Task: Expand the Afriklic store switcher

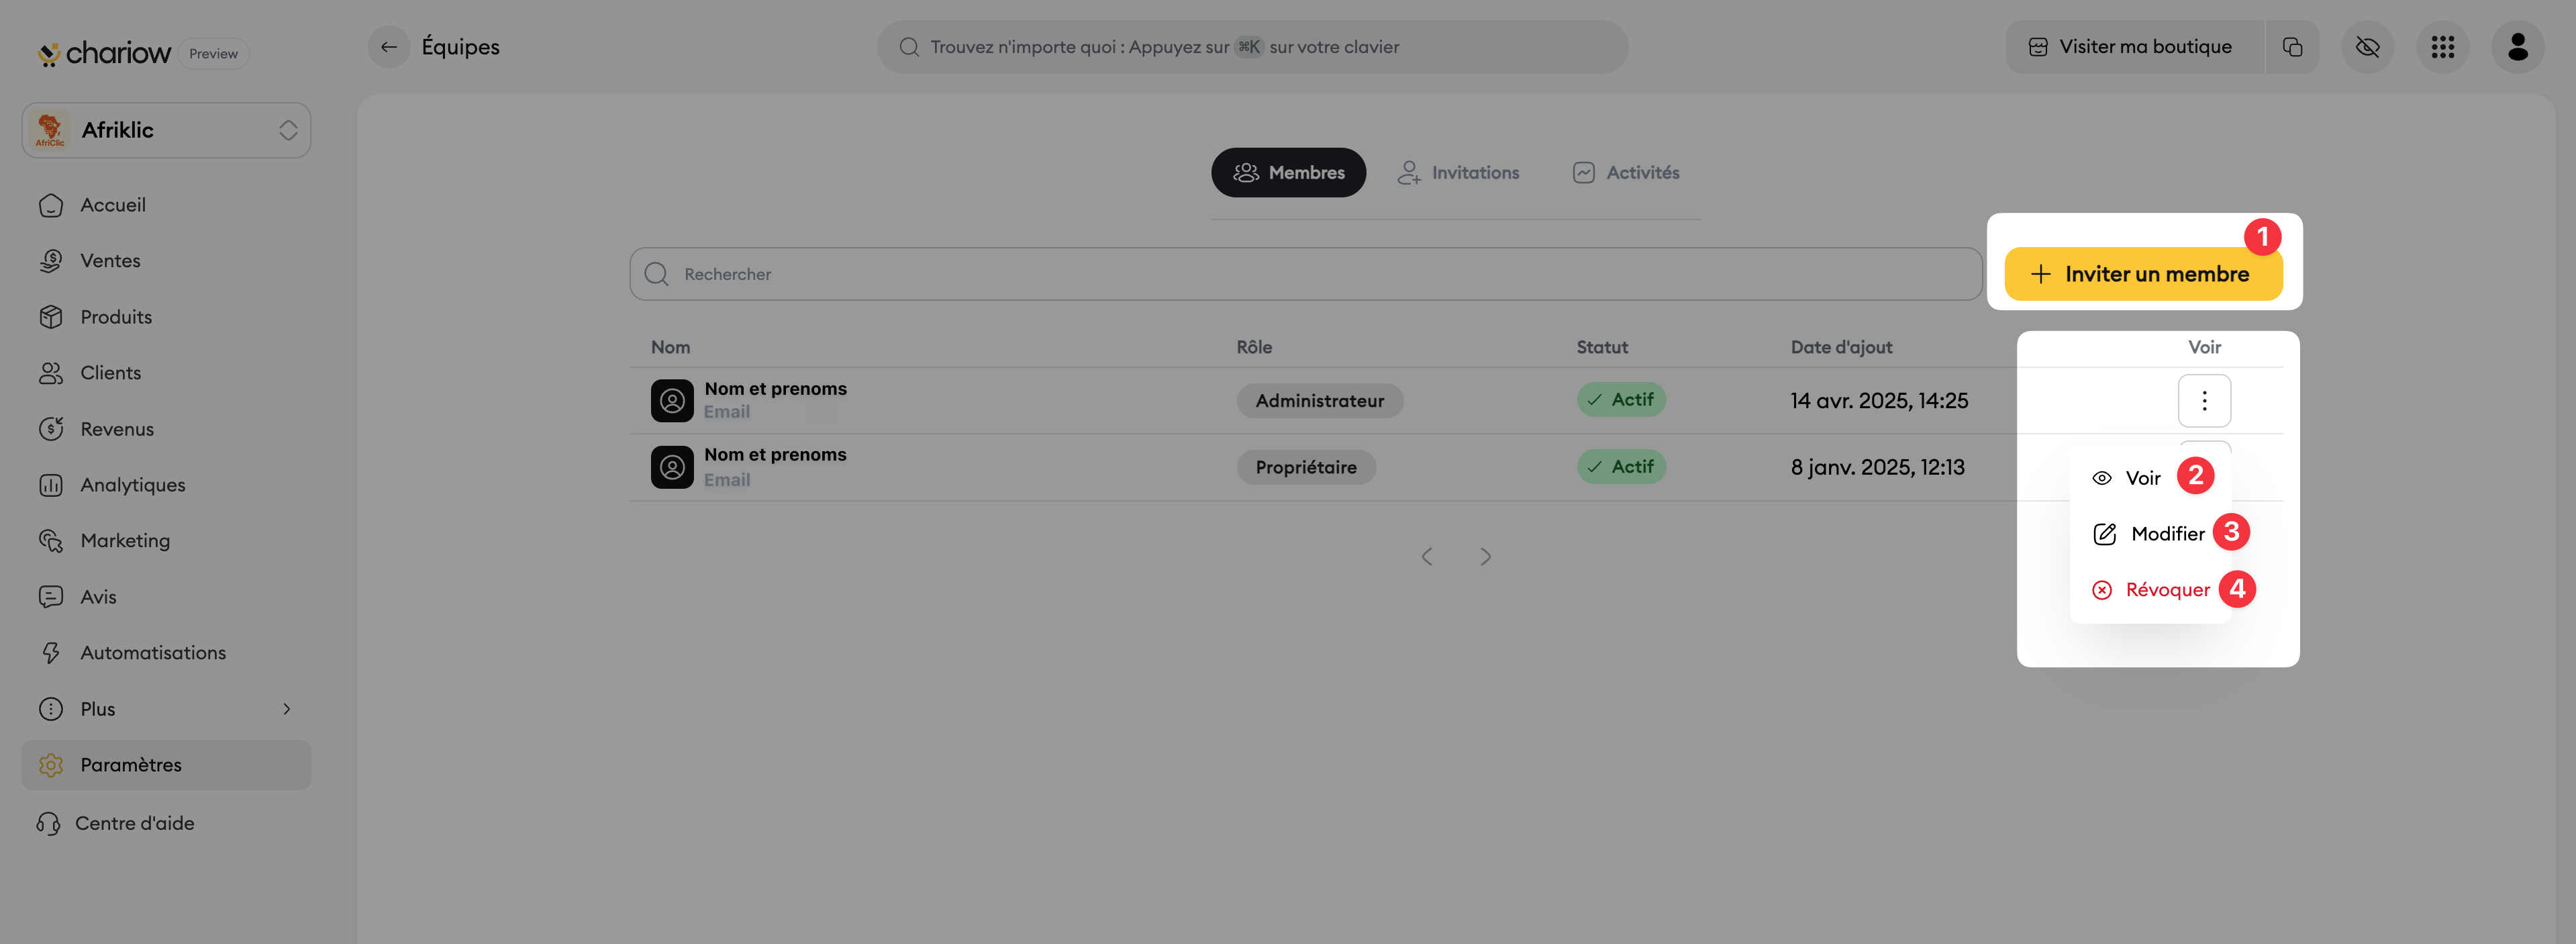Action: 166,130
